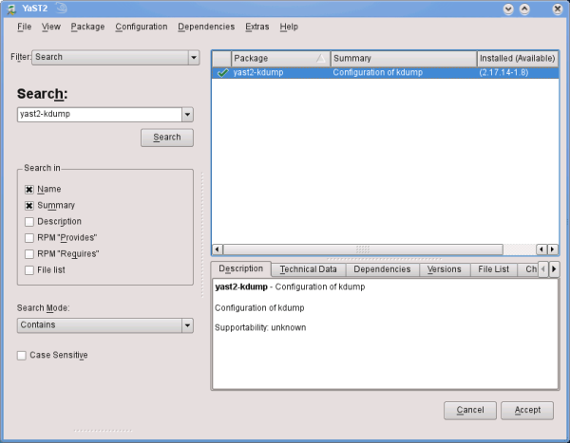Screen dimensions: 570x443
Task: Switch to the File List tab
Action: [x=493, y=269]
